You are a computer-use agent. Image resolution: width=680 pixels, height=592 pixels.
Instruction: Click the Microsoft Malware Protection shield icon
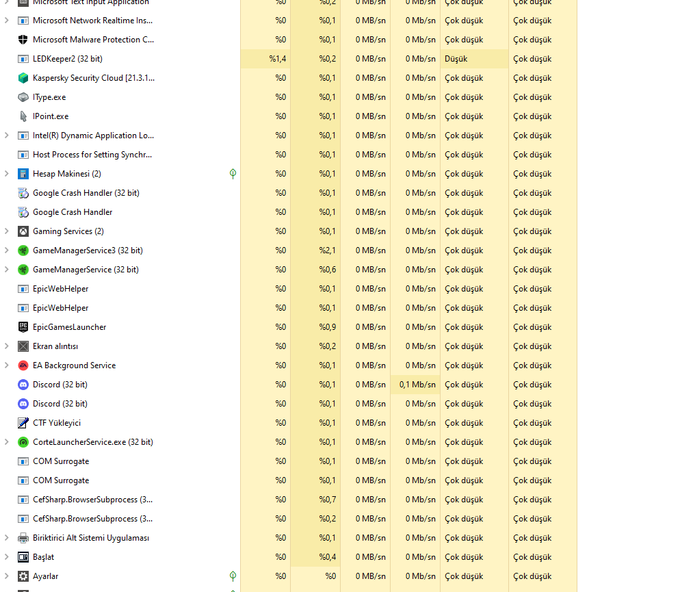click(23, 40)
